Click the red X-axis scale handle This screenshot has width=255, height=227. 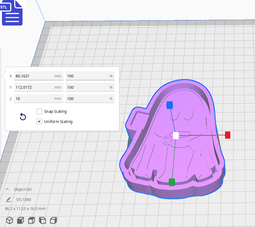[x=227, y=135]
